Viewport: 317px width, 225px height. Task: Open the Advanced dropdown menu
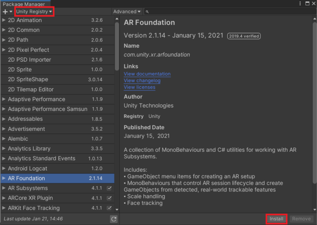pyautogui.click(x=127, y=12)
